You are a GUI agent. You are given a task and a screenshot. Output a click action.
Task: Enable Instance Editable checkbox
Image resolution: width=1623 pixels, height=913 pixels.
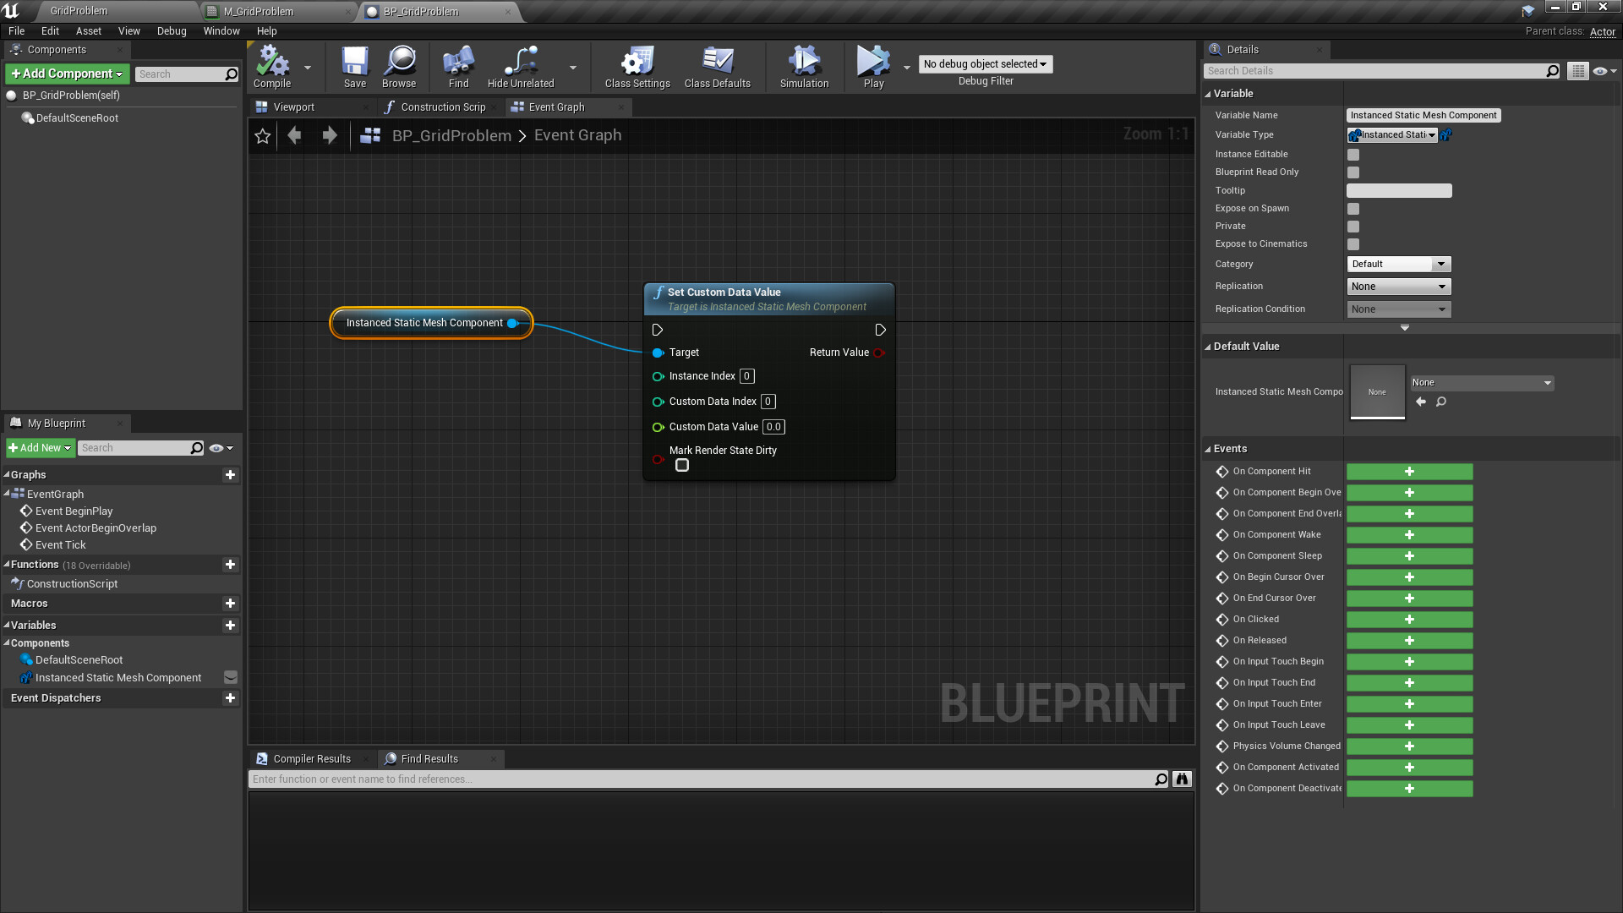[1353, 155]
